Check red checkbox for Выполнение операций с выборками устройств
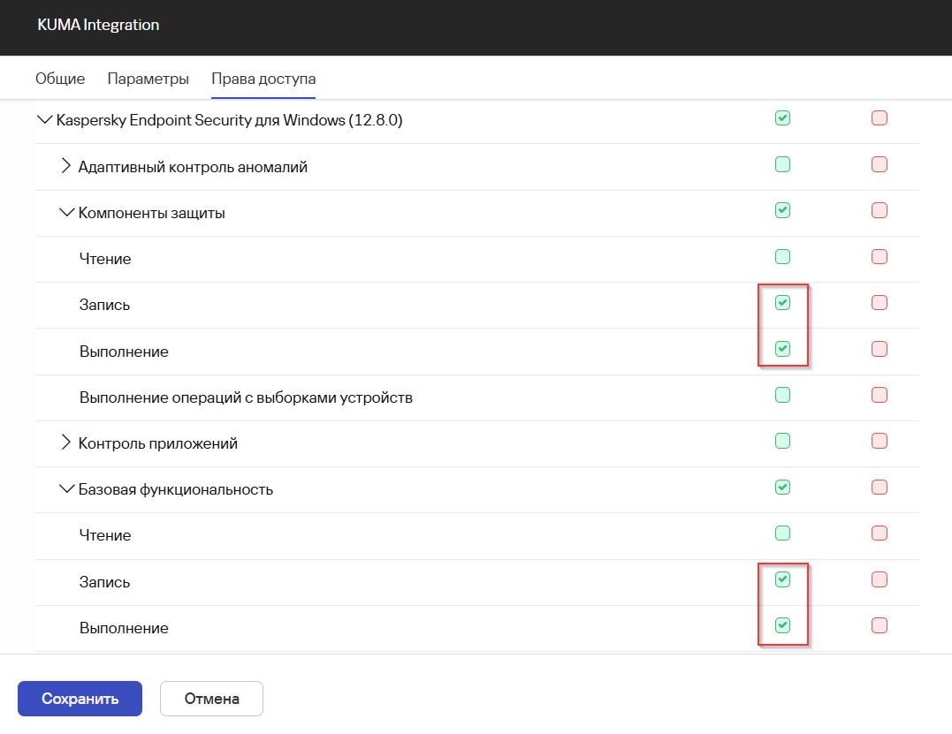Screen dimensions: 952x734 [880, 395]
